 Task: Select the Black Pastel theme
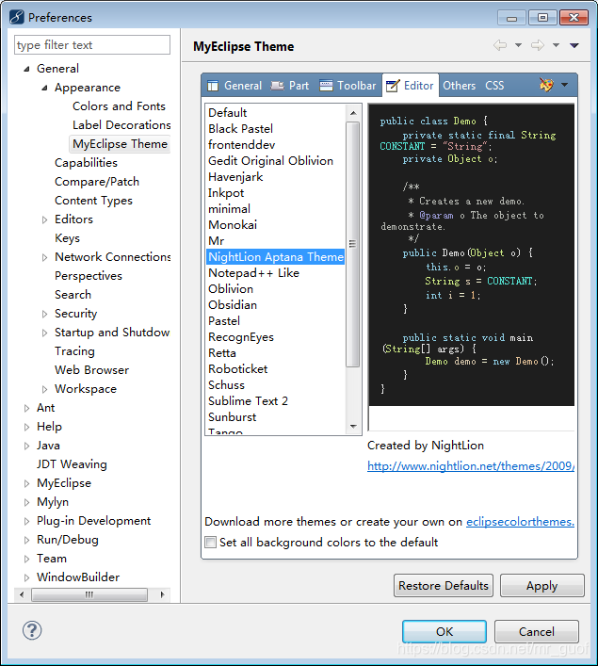point(240,129)
